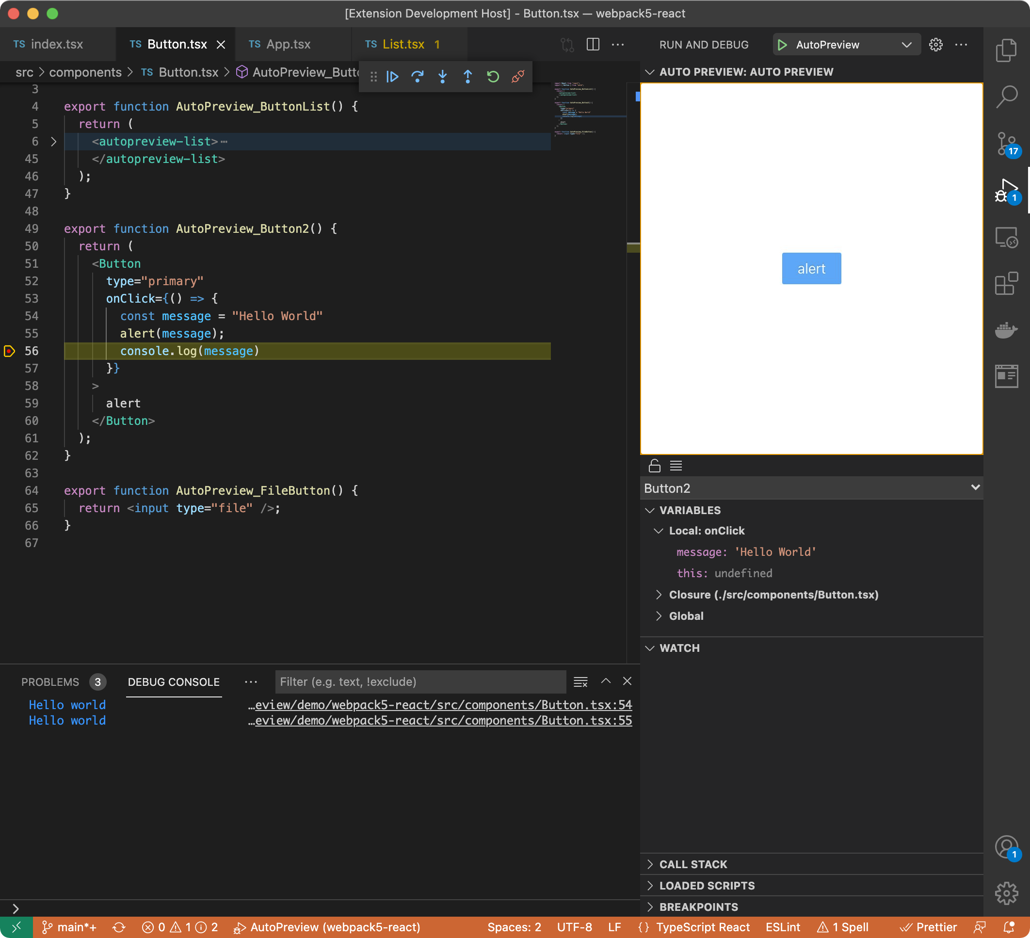Switch to the PROBLEMS panel tab
The height and width of the screenshot is (938, 1030).
tap(50, 681)
